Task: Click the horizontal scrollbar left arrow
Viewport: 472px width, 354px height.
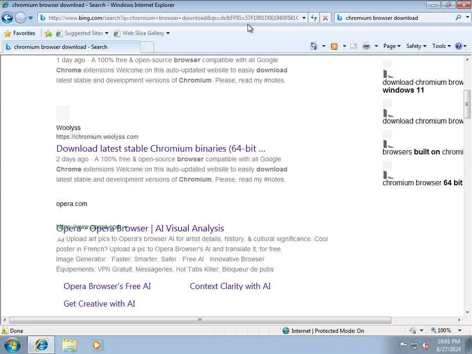Action: click(x=5, y=320)
